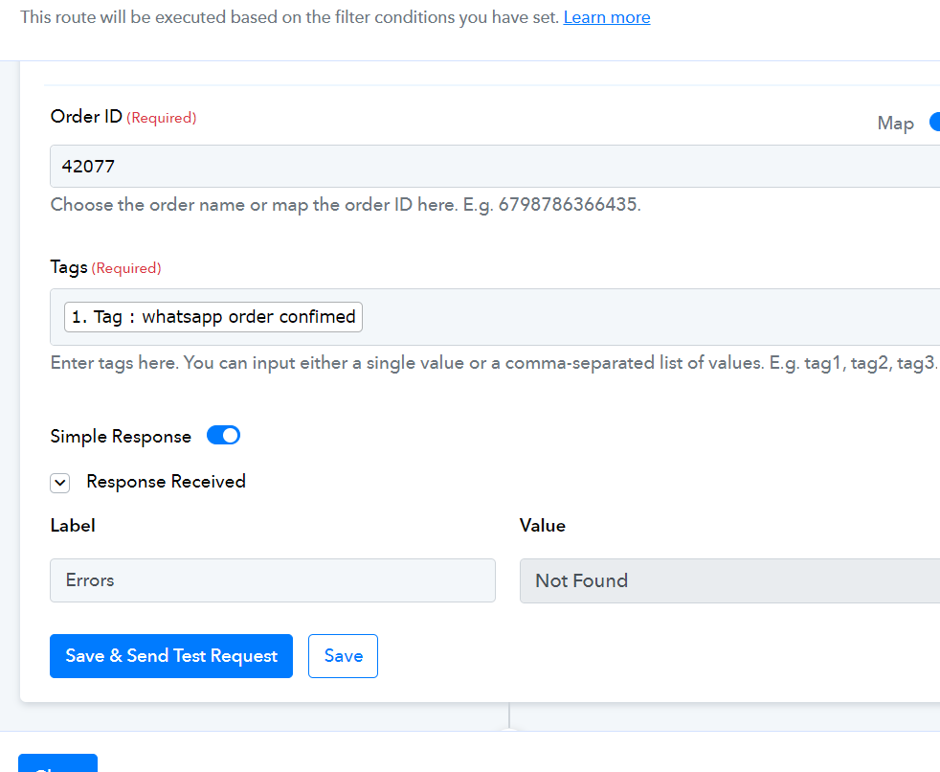Click the outlined Save button
The image size is (940, 772).
pos(343,656)
